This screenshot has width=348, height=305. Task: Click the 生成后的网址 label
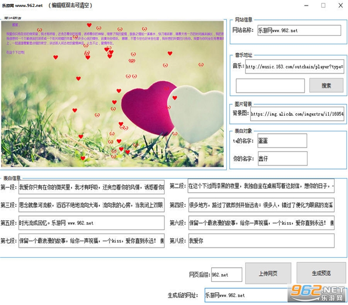(182, 295)
